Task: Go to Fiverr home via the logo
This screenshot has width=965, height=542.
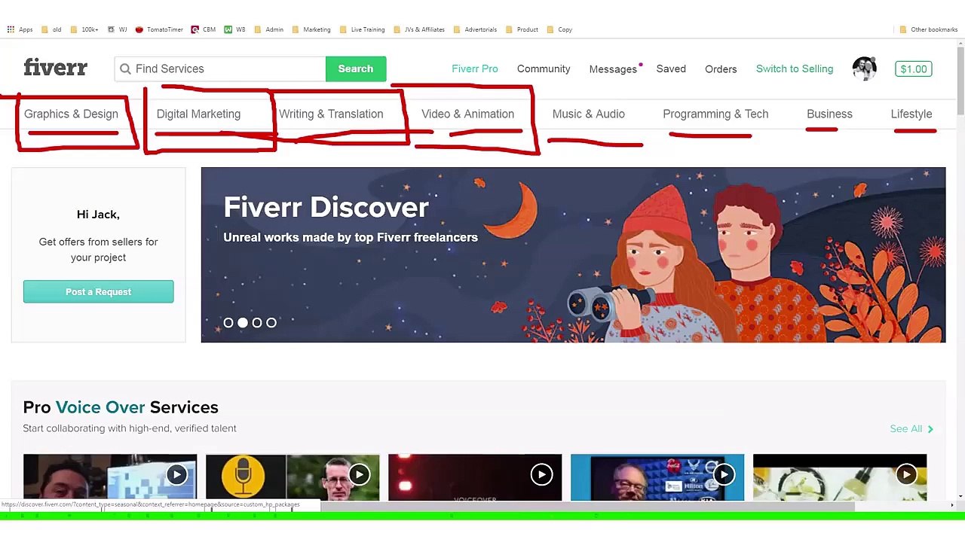Action: pyautogui.click(x=56, y=68)
